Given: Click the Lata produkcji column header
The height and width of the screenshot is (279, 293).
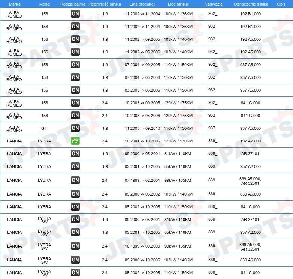Looking at the screenshot, I should click(142, 4).
